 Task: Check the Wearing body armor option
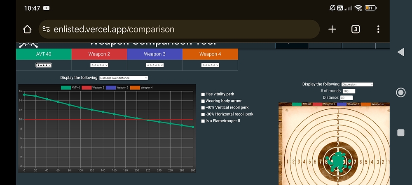(x=203, y=101)
